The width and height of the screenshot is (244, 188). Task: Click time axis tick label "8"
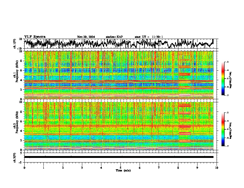point(178,168)
